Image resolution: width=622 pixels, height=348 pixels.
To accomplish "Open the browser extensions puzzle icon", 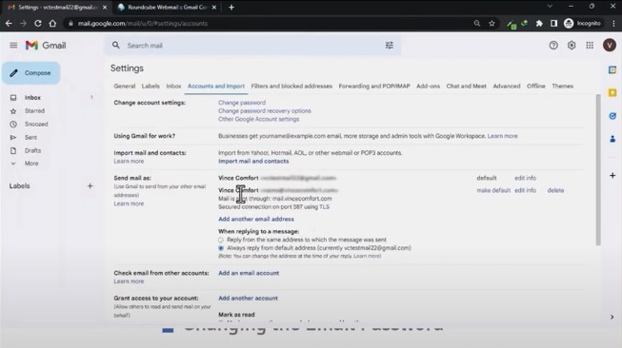I will pyautogui.click(x=539, y=24).
